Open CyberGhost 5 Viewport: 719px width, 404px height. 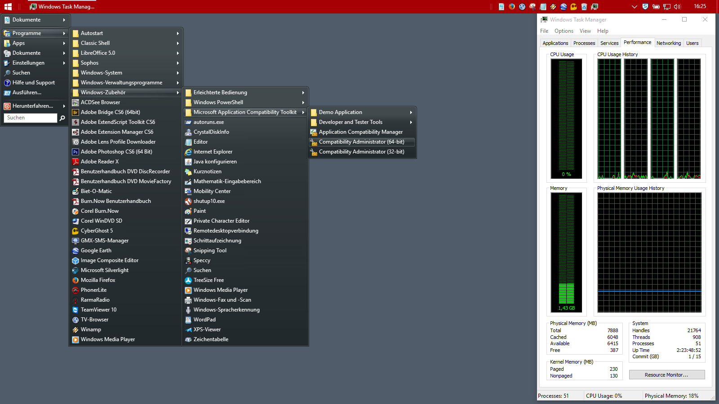[126, 231]
